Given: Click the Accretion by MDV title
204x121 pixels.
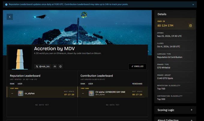Looking at the screenshot, I should (54, 49).
